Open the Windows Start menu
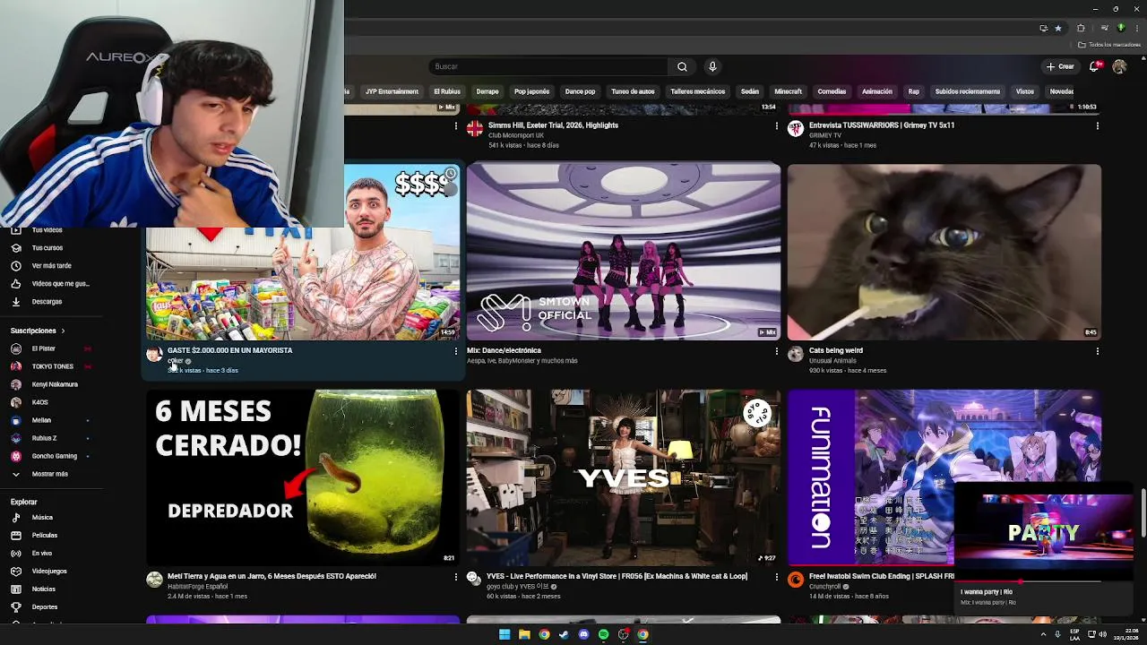 (x=505, y=634)
